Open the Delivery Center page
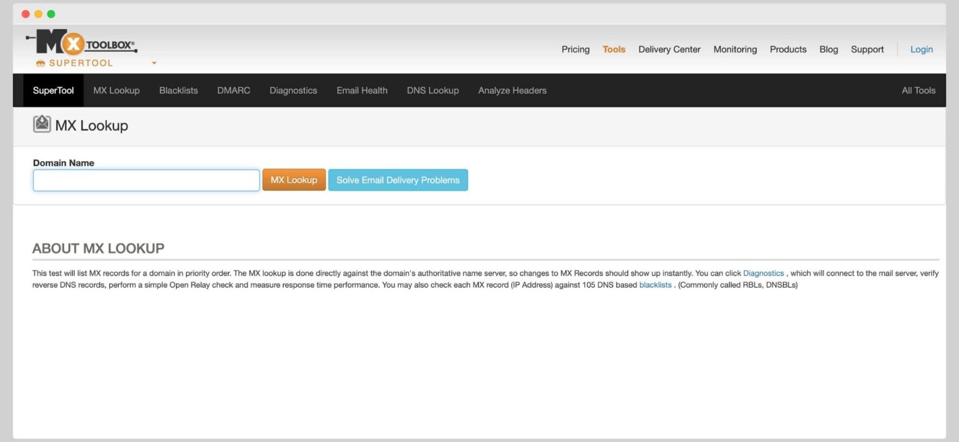The width and height of the screenshot is (959, 442). coord(669,49)
